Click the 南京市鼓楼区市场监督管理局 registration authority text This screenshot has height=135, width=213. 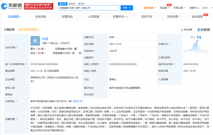click(124, 88)
